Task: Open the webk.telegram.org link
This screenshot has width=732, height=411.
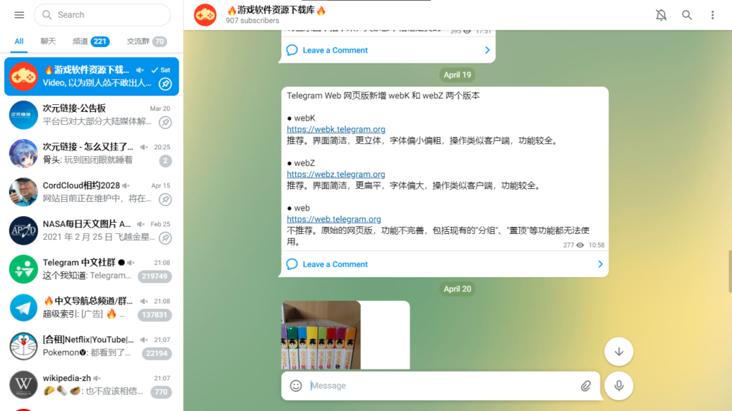Action: coord(336,130)
